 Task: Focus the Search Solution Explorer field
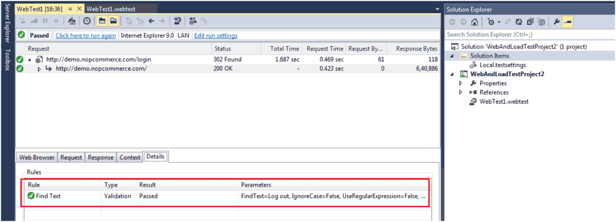coord(529,35)
